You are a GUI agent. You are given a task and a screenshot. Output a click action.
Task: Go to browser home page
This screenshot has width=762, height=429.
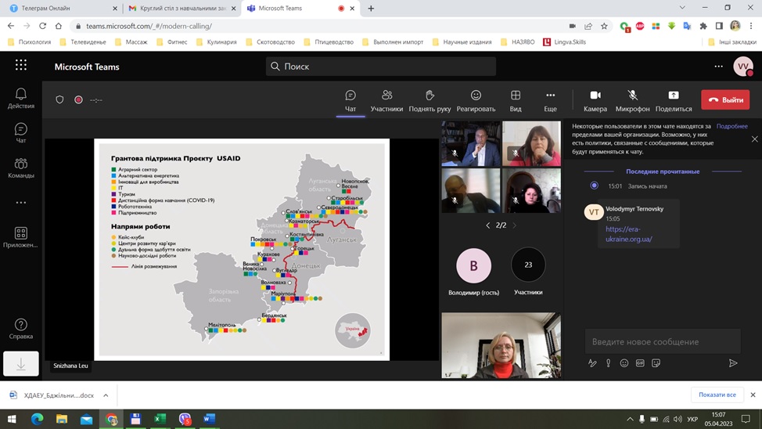click(x=59, y=26)
